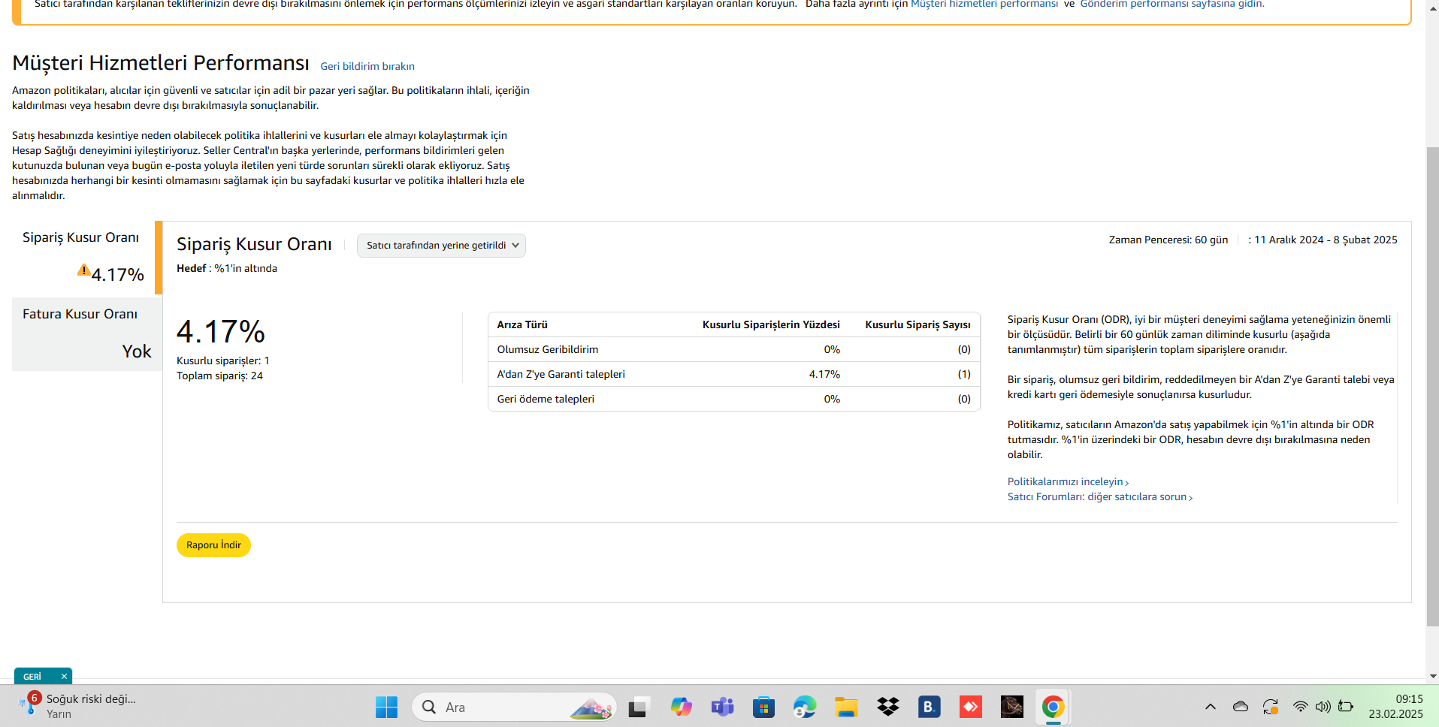Open Politikalarımızı inceleyin link
This screenshot has height=727, width=1439.
point(1068,481)
